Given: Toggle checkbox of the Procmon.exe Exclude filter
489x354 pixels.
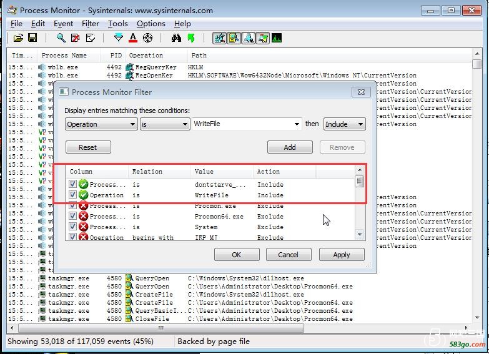Looking at the screenshot, I should (72, 205).
